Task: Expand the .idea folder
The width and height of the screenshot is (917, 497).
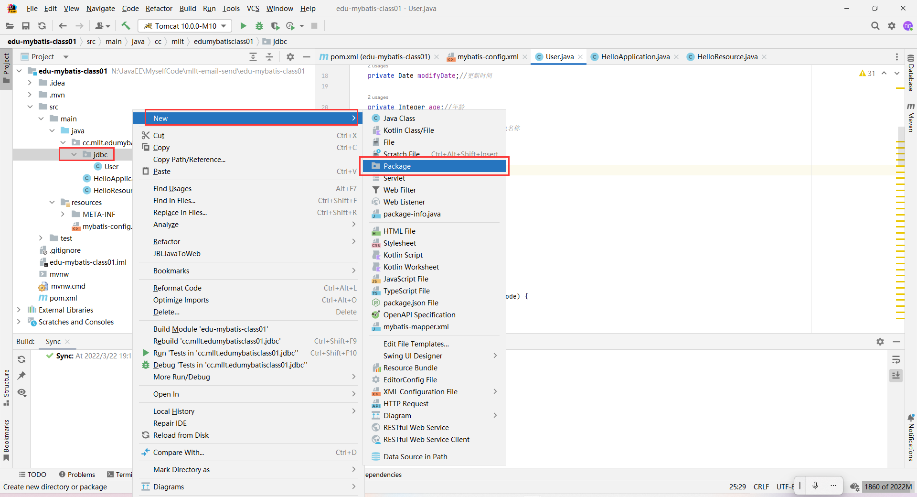Action: coord(30,83)
